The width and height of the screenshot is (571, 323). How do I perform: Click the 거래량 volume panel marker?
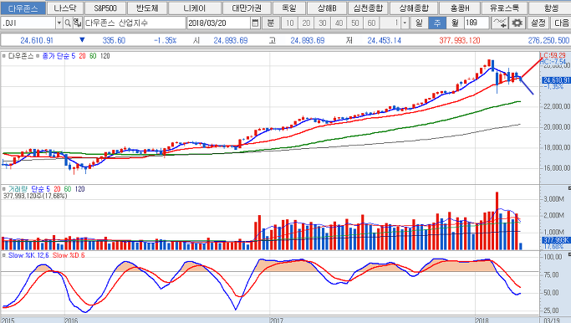tap(3, 189)
